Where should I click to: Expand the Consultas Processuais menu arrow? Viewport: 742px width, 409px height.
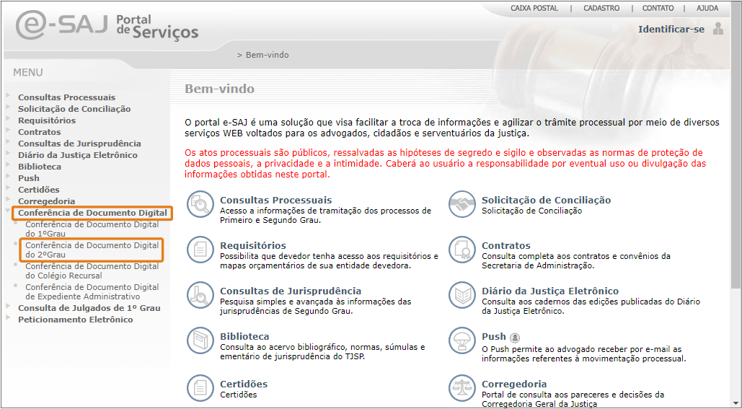pyautogui.click(x=8, y=95)
